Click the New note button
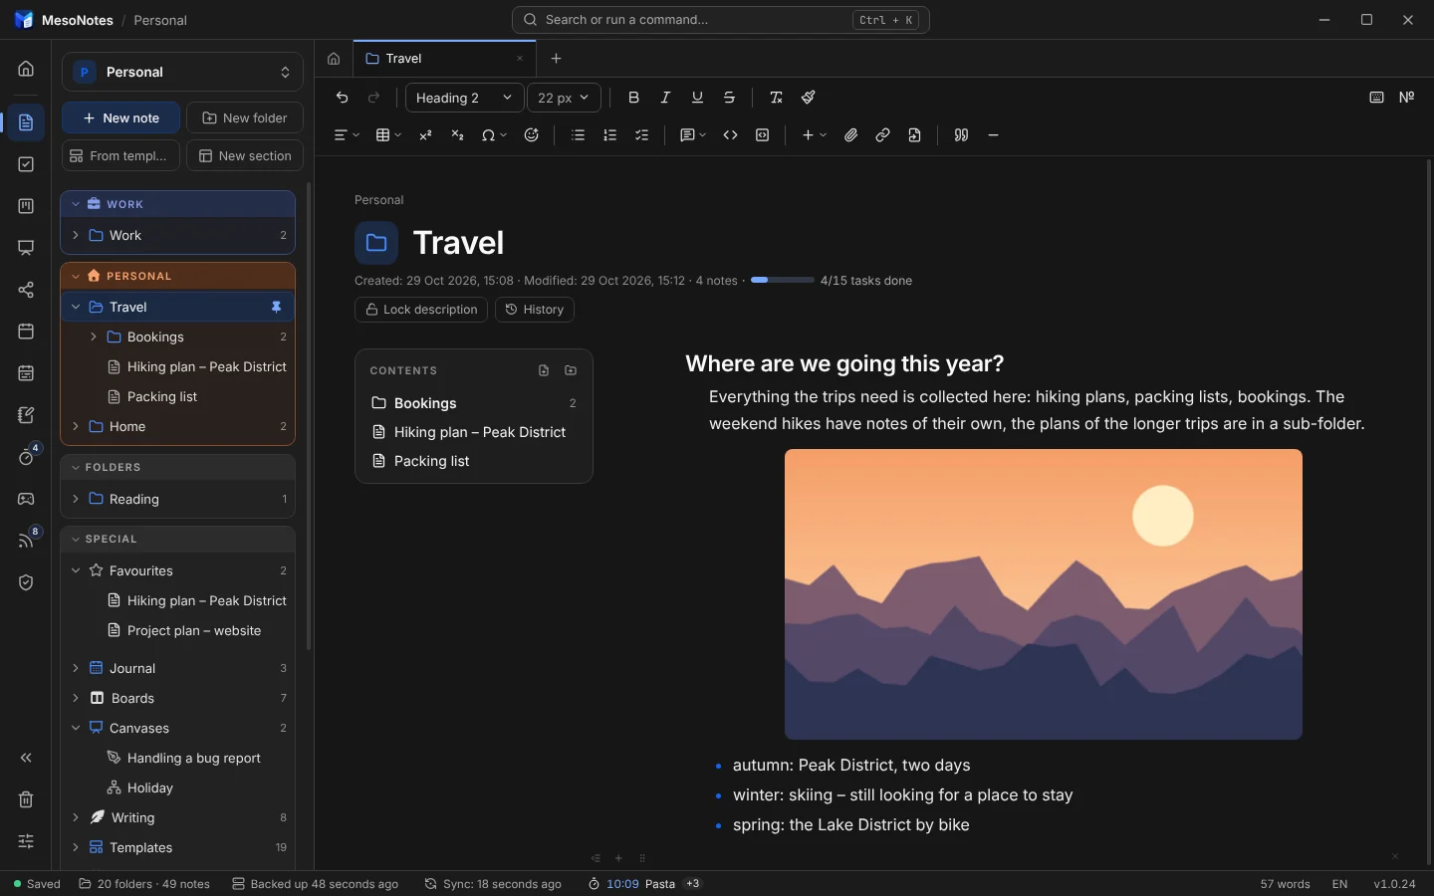Image resolution: width=1434 pixels, height=896 pixels. point(120,117)
